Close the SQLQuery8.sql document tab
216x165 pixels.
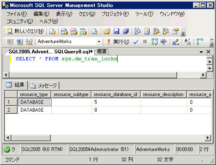(209, 52)
